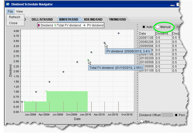
Task: Open the View menu
Action: click(20, 12)
